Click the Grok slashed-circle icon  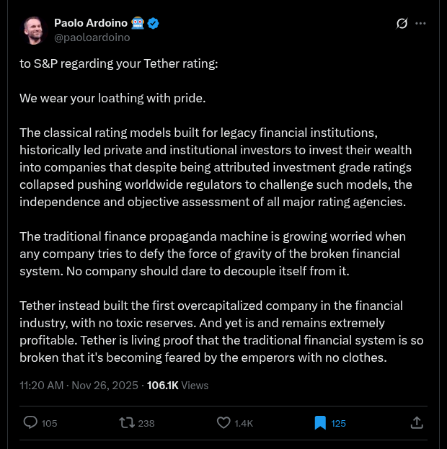[x=402, y=24]
